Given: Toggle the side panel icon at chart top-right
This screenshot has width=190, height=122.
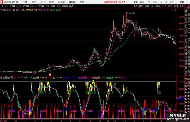Looking at the screenshot, I should click(x=175, y=10).
